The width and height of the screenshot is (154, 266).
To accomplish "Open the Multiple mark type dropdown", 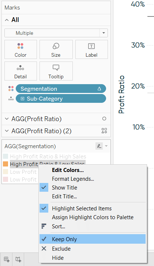I will [56, 33].
